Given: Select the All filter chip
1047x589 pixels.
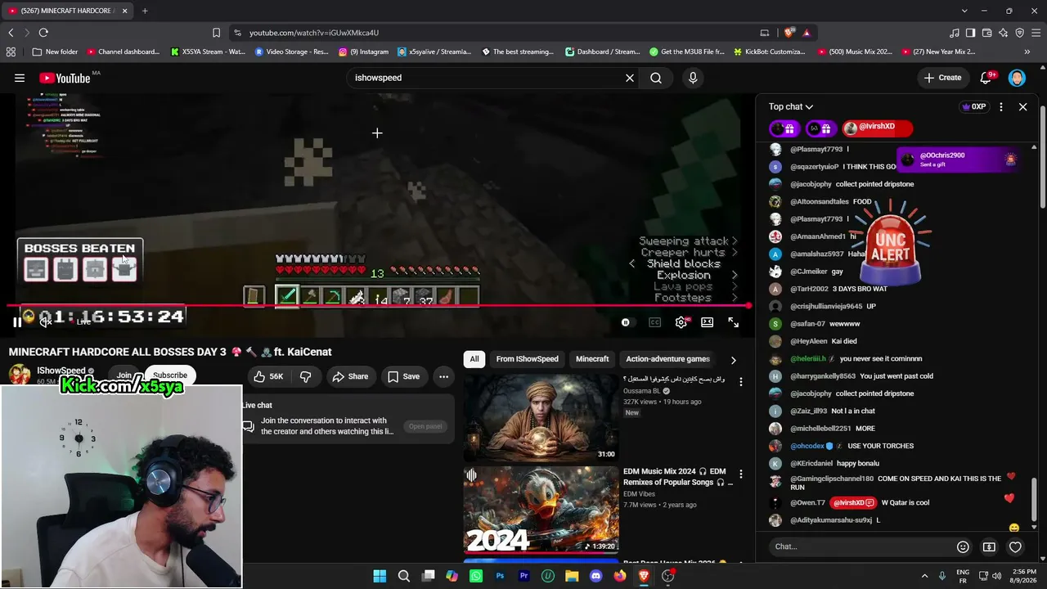Looking at the screenshot, I should [x=474, y=359].
